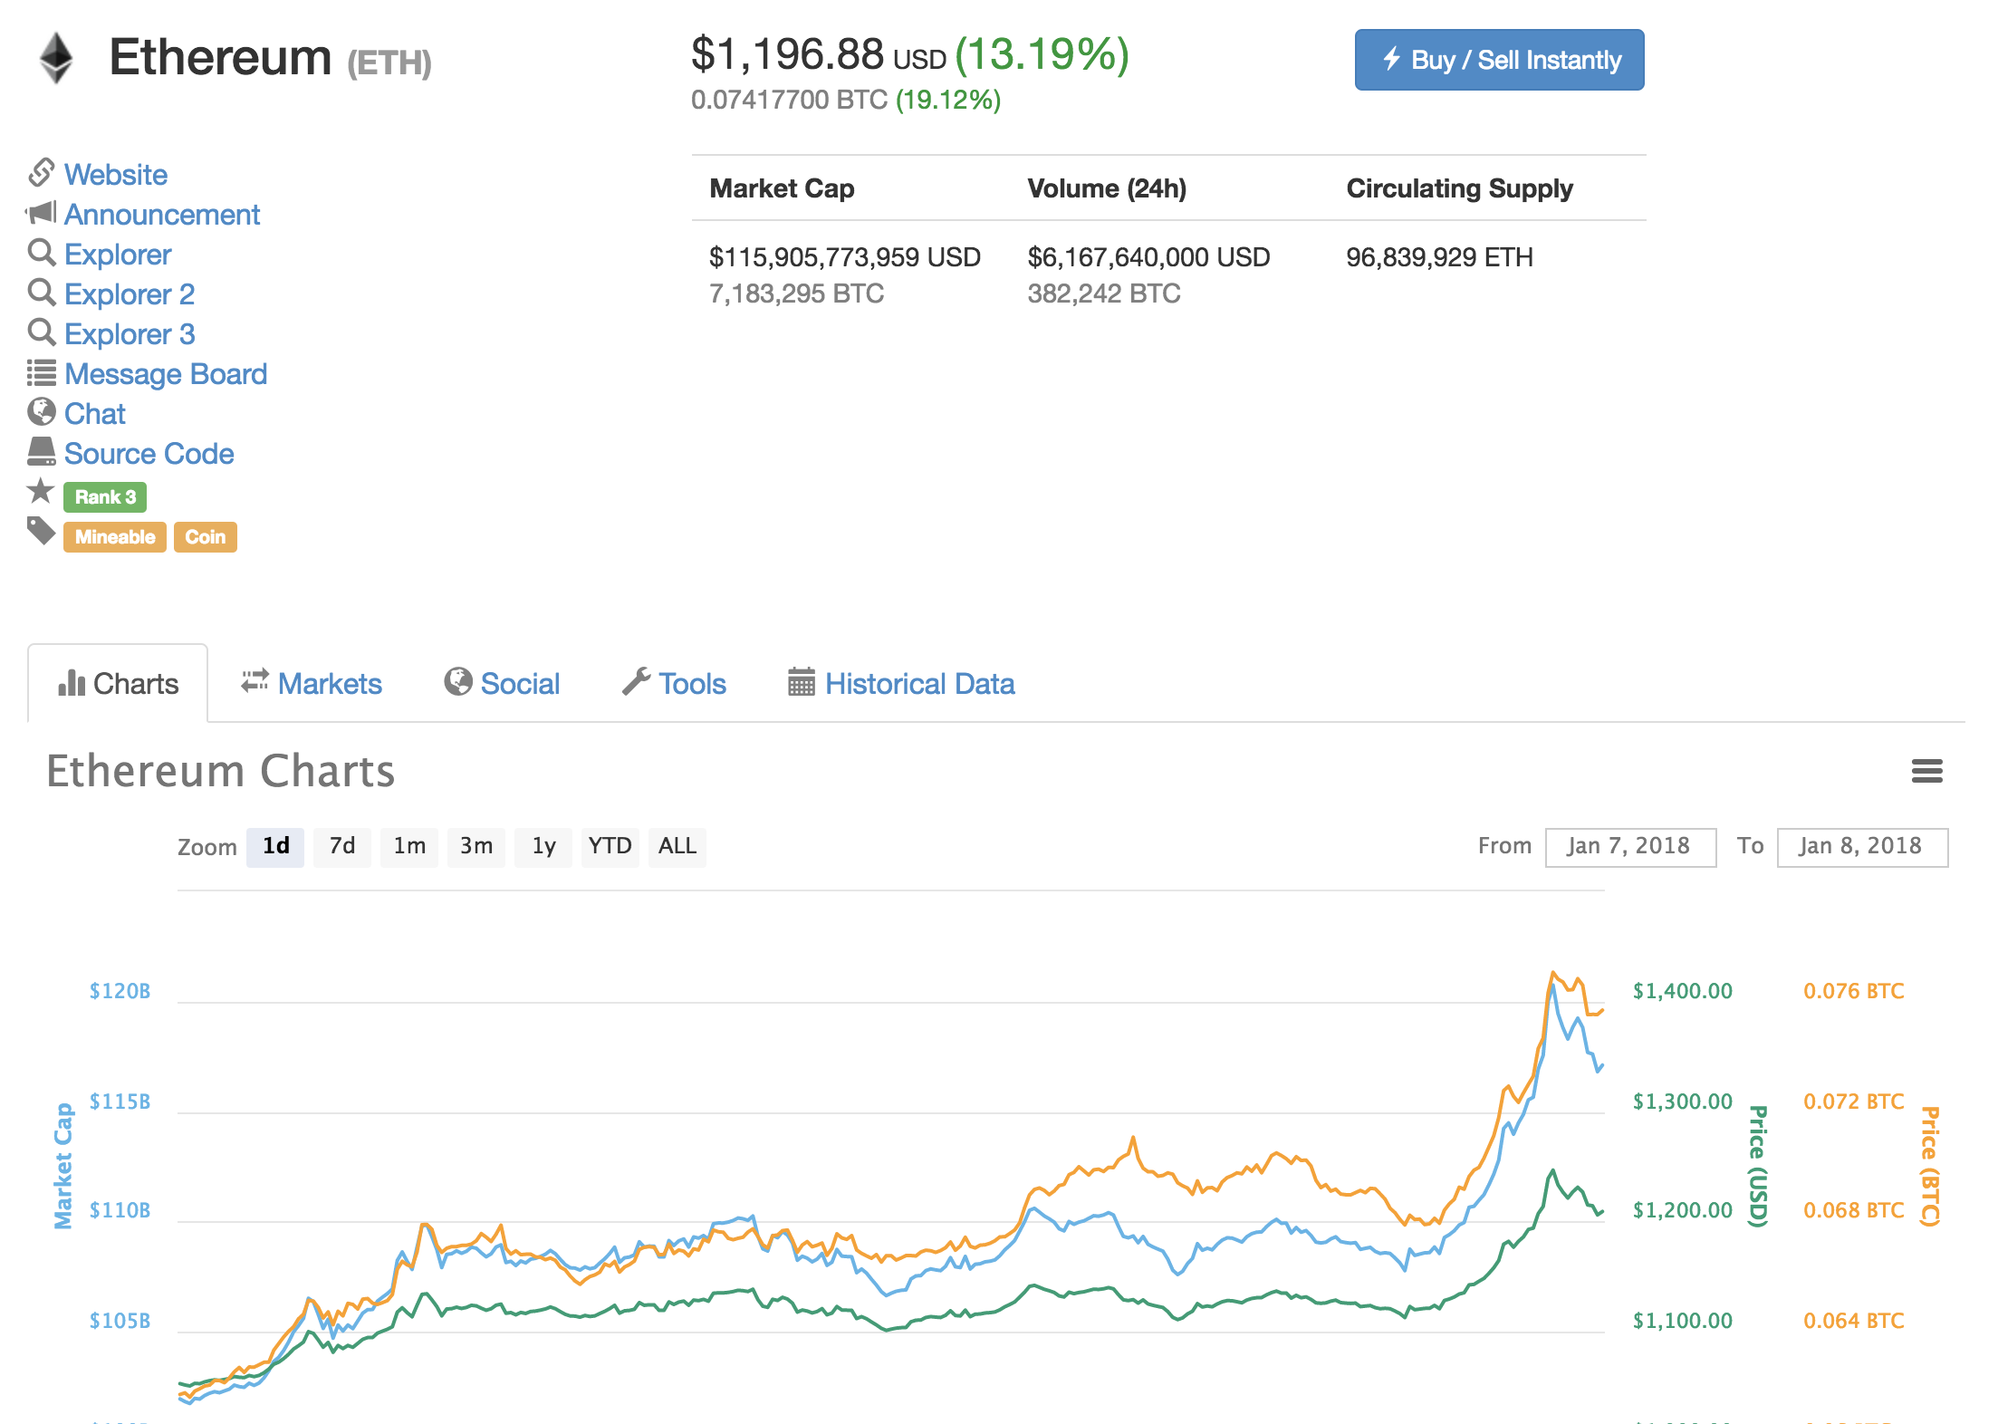1998x1424 pixels.
Task: Click the magnifier icon beside Explorer
Action: (42, 253)
